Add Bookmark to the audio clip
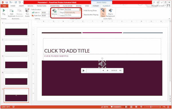 (x=11, y=13)
